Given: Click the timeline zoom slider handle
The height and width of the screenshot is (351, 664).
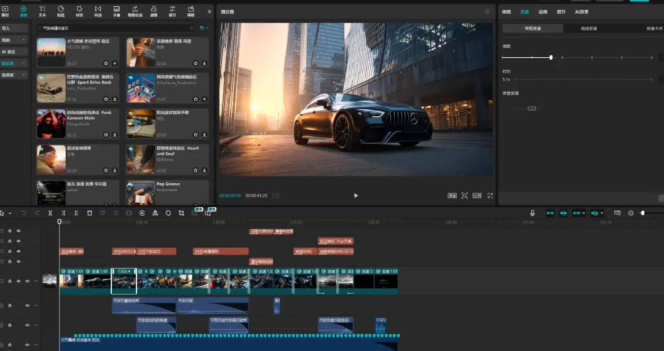Looking at the screenshot, I should point(642,213).
